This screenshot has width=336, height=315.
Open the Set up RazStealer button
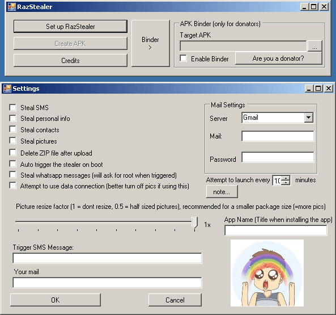click(x=70, y=27)
